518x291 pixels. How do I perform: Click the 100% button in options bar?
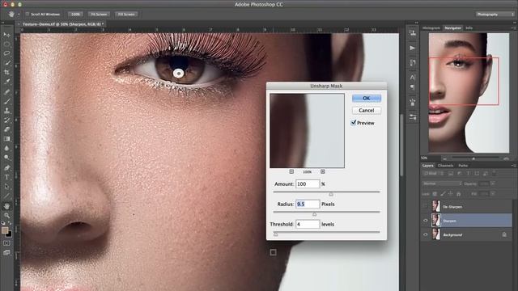click(75, 15)
